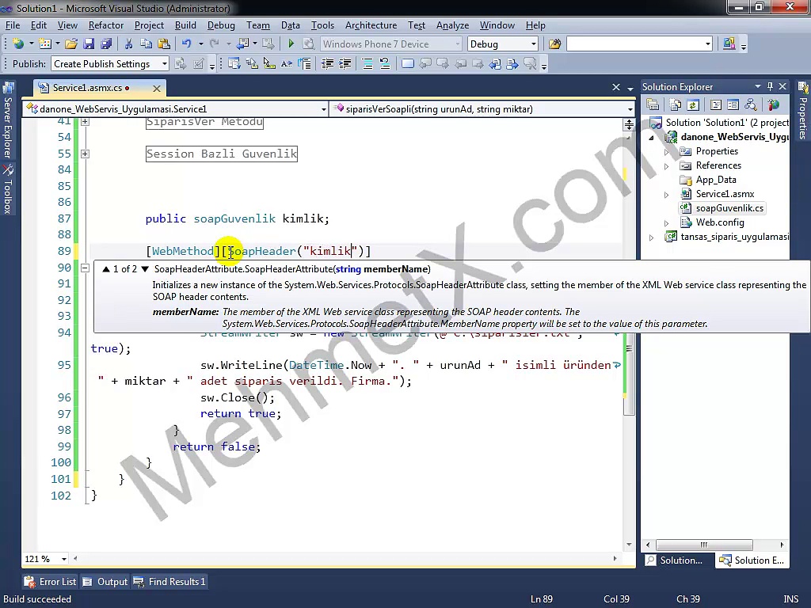The image size is (811, 608).
Task: Click the Solution Explorer window position dropdown arrow
Action: (758, 86)
